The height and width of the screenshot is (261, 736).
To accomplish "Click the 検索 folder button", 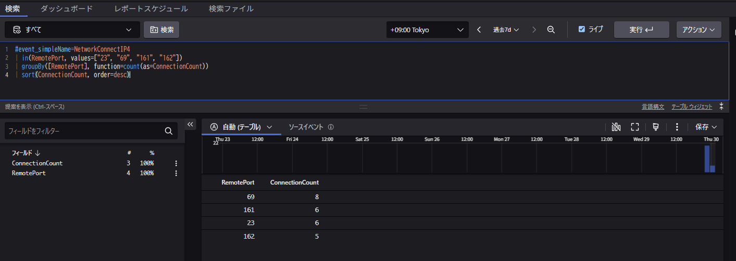I will (161, 30).
